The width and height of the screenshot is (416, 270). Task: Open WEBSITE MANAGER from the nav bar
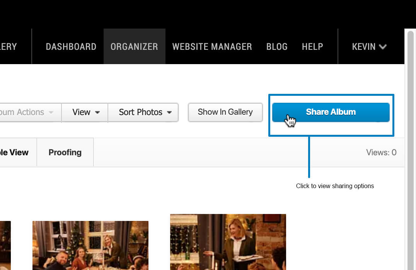(212, 47)
